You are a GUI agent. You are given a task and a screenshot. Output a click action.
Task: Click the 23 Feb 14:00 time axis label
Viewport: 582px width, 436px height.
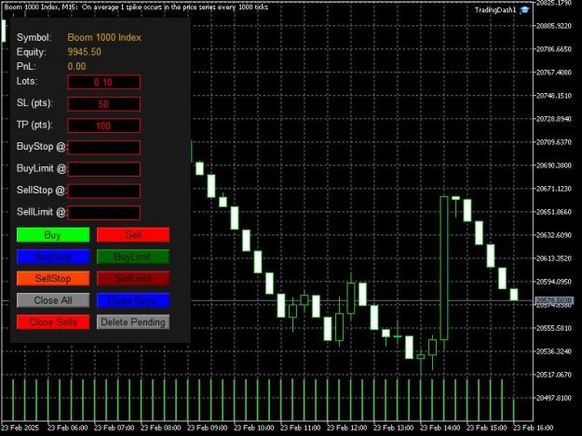coord(440,428)
